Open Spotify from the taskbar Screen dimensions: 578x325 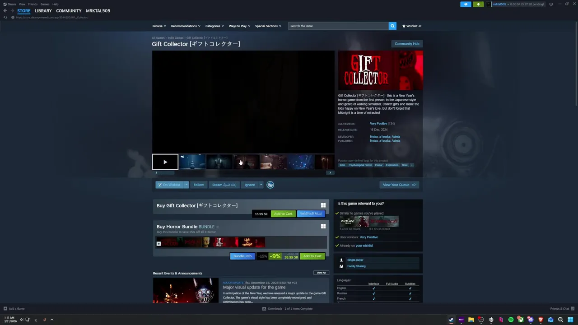pyautogui.click(x=511, y=320)
